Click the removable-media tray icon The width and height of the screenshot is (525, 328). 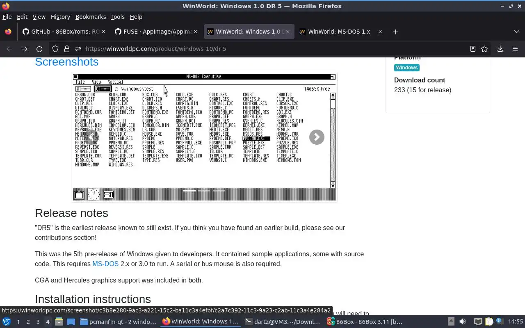451,322
